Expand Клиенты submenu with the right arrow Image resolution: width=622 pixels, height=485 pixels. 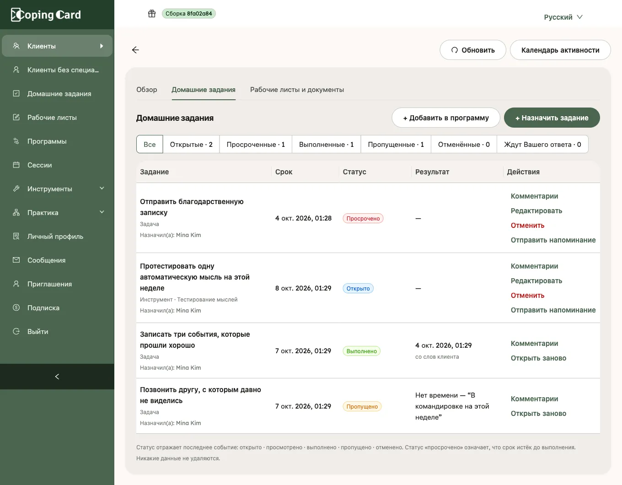click(x=102, y=46)
